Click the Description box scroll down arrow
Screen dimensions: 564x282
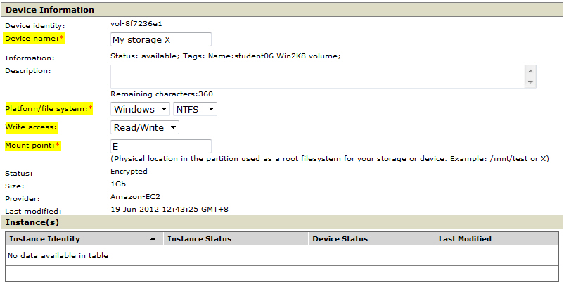(x=530, y=82)
